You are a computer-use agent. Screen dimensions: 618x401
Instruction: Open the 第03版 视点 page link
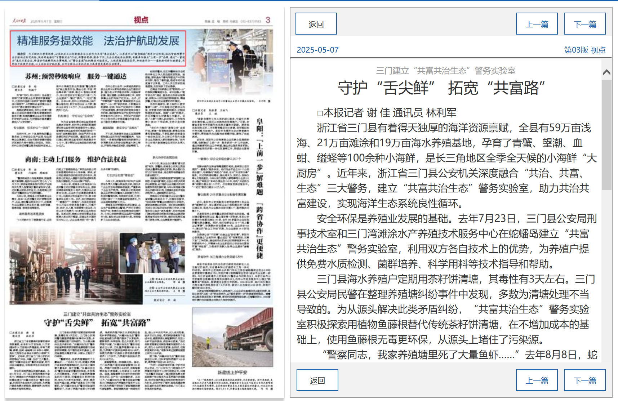(x=584, y=50)
